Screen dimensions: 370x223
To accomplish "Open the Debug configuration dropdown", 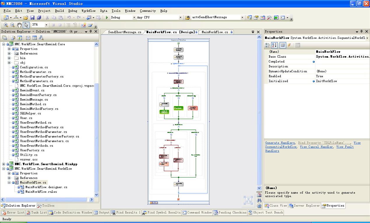I will [134, 17].
